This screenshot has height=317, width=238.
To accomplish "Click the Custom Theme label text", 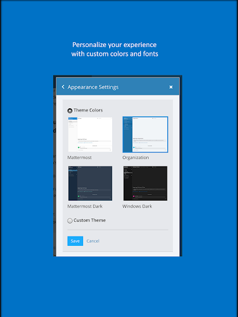I will 90,220.
